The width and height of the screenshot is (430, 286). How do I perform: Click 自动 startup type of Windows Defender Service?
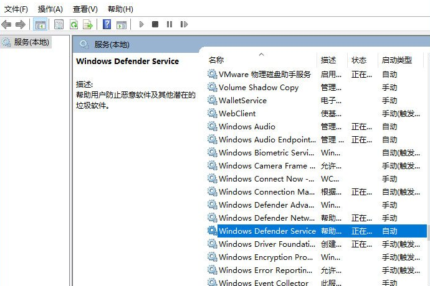point(389,231)
